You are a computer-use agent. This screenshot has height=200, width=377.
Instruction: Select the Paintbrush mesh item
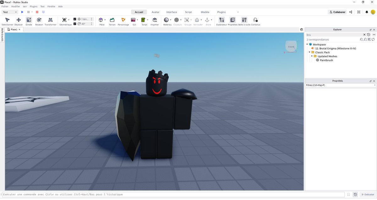click(x=326, y=60)
